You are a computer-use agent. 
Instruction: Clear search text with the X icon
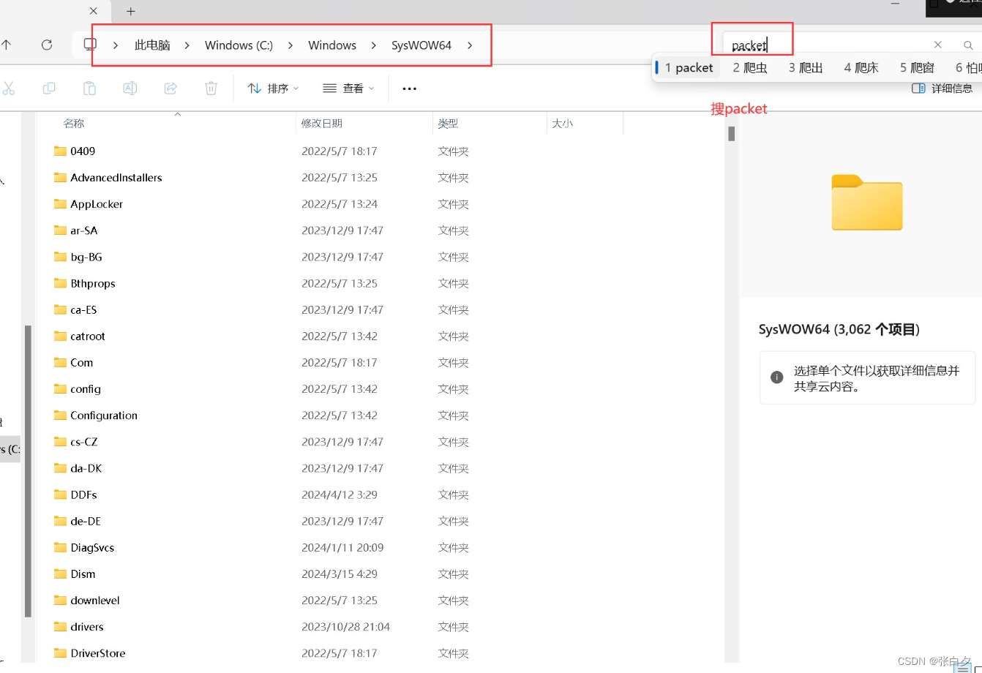(x=938, y=45)
